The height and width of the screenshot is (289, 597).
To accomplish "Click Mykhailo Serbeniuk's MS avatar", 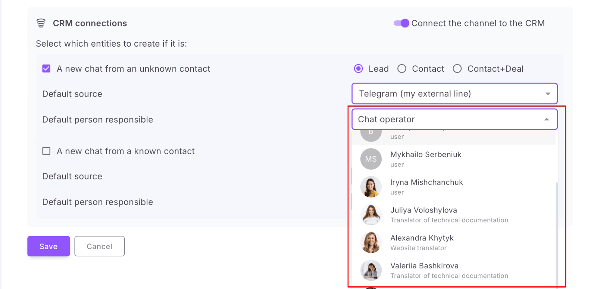I will click(x=371, y=159).
